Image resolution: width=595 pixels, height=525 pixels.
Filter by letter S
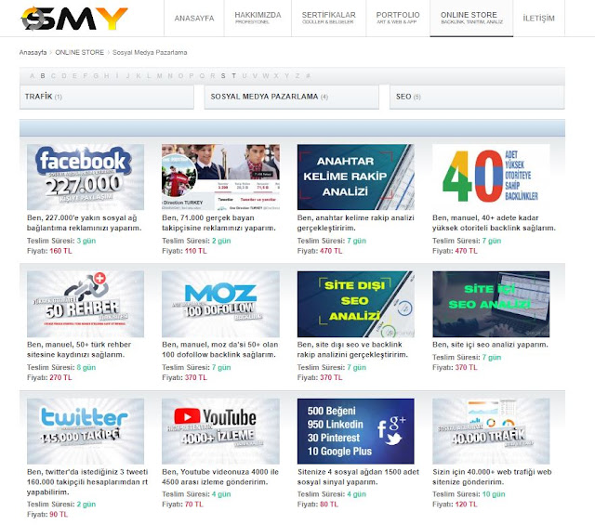(x=223, y=76)
